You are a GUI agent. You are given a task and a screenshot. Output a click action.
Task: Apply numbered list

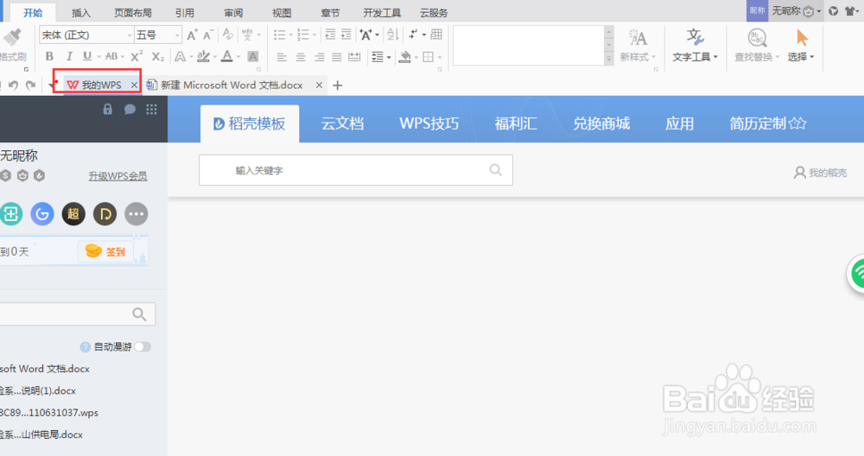(x=303, y=35)
